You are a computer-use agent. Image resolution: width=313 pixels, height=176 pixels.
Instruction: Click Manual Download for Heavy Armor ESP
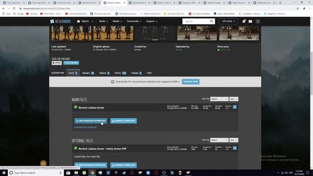point(124,165)
